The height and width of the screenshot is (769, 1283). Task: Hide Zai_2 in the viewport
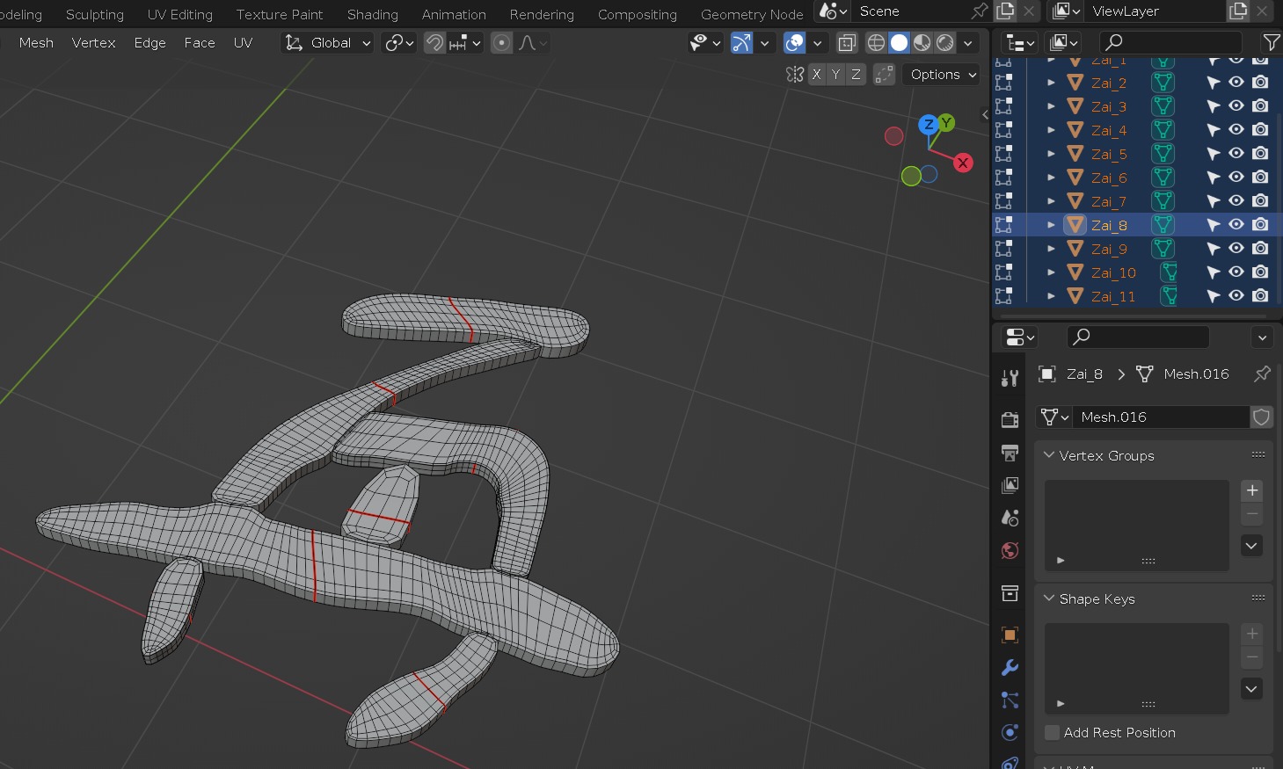point(1236,83)
